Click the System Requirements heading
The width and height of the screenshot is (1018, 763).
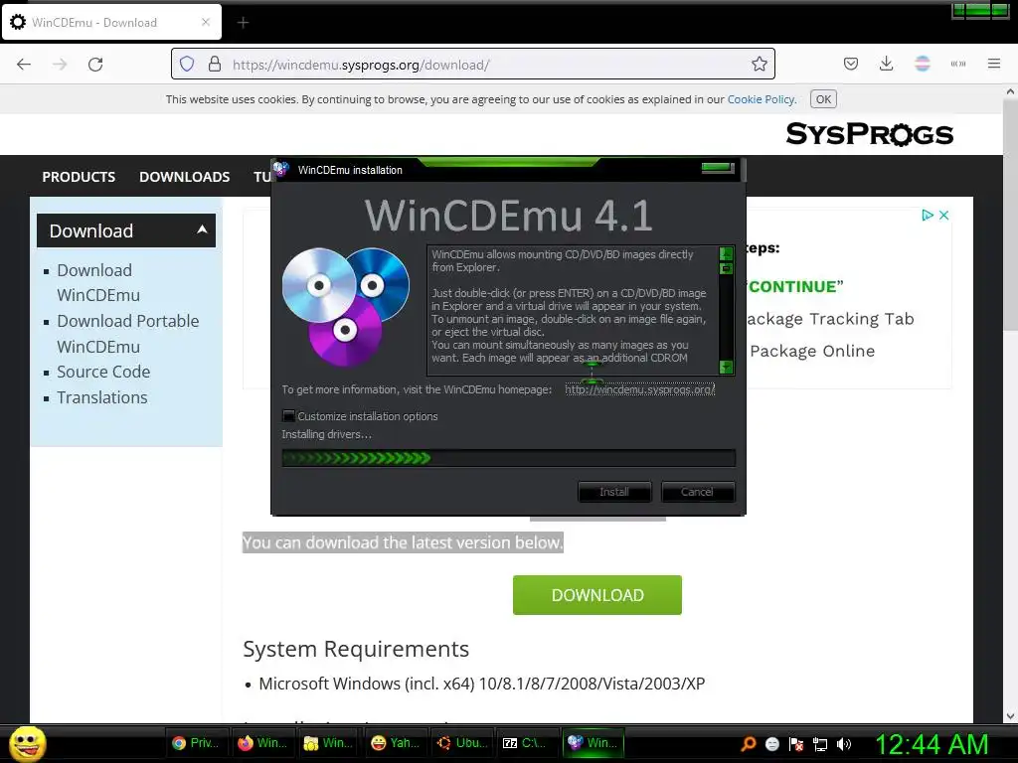(356, 649)
